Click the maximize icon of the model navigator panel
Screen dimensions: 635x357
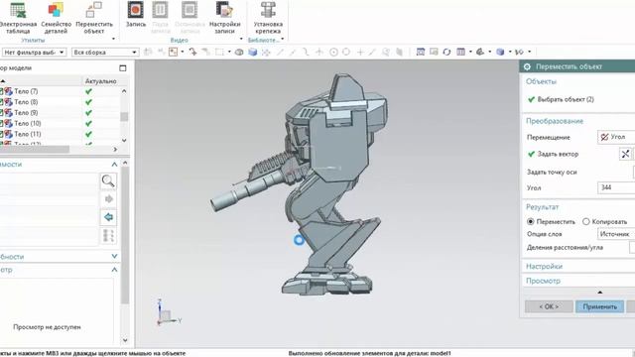coord(123,68)
